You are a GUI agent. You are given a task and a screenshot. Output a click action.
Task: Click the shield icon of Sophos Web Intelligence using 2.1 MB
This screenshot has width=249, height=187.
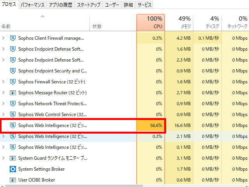(x=13, y=136)
